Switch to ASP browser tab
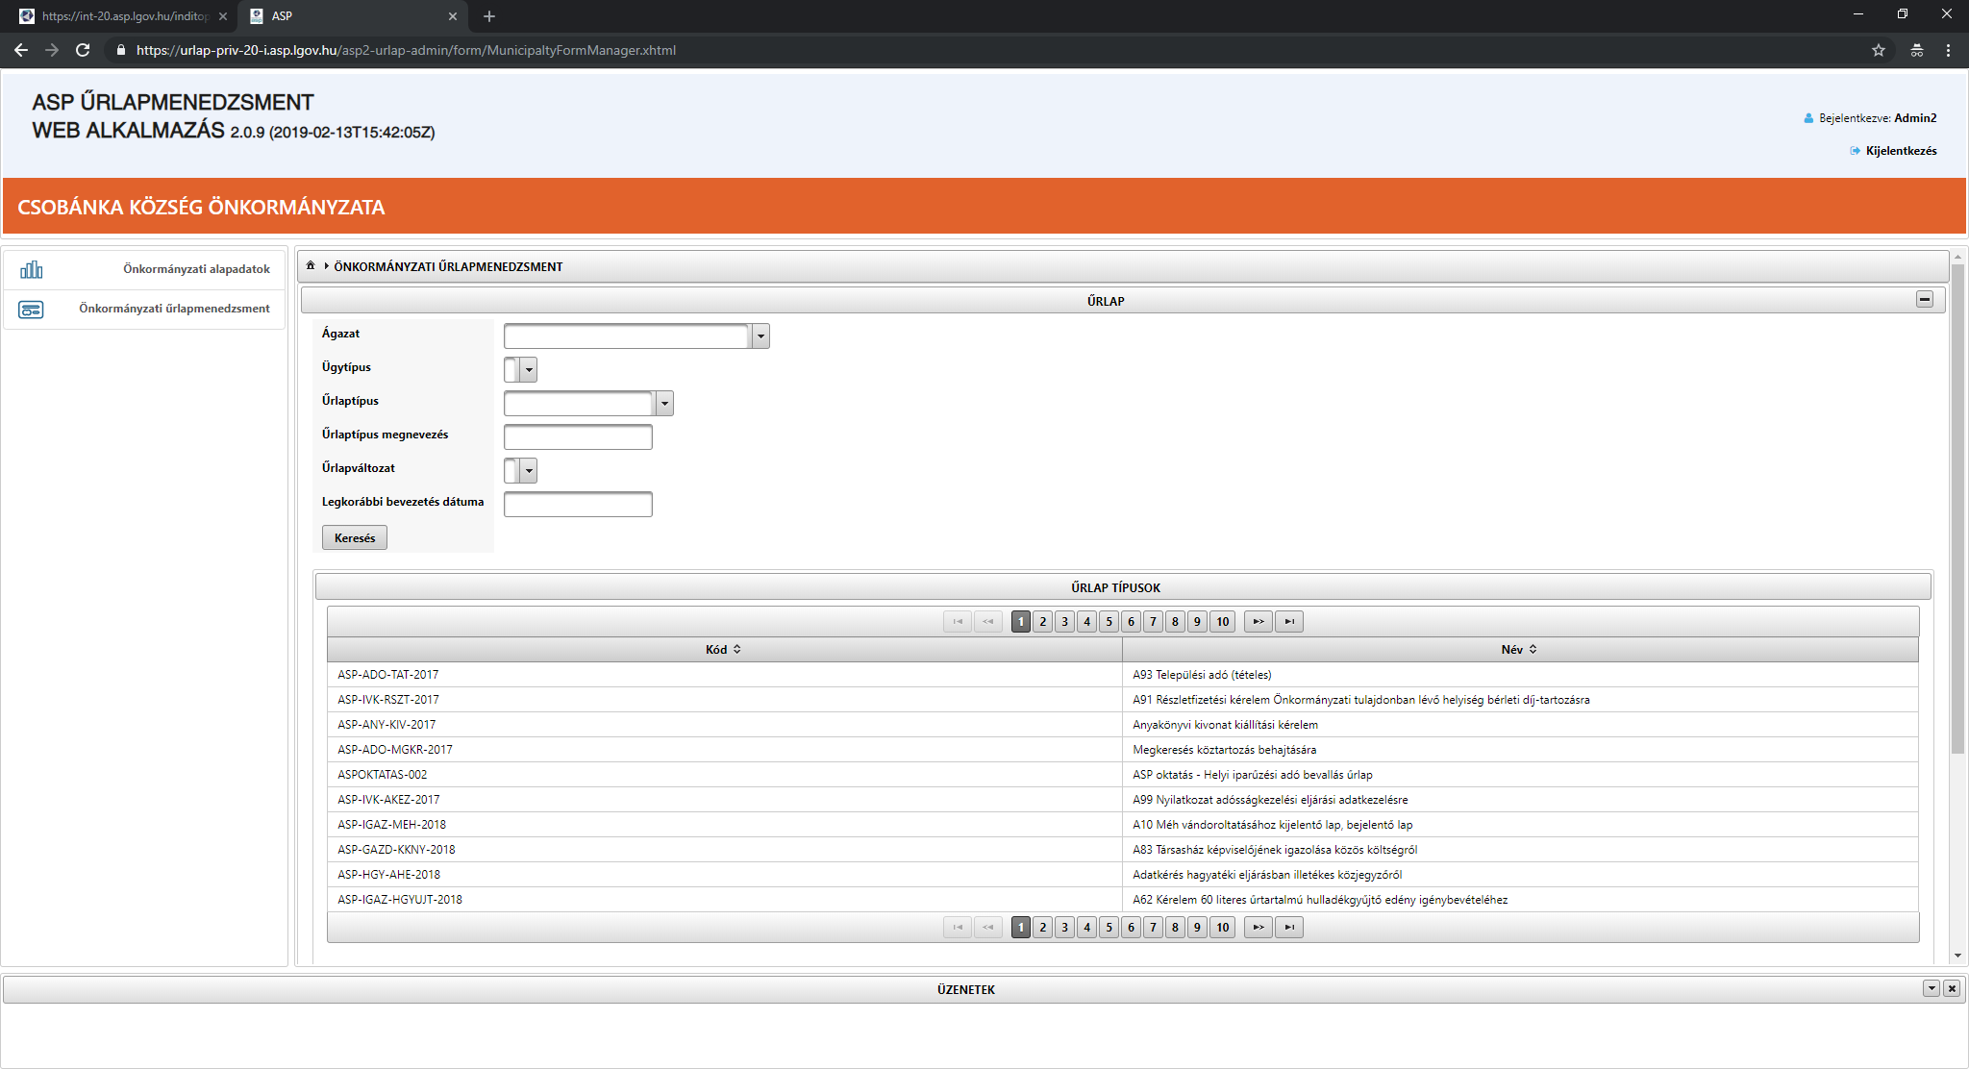1969x1069 pixels. [352, 16]
